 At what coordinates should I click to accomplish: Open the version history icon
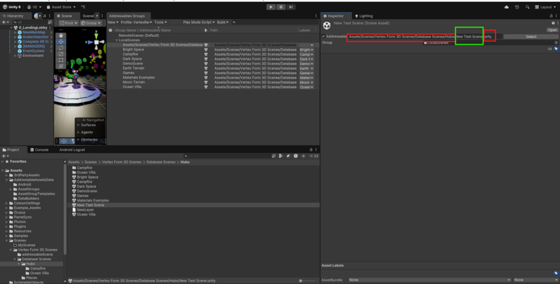517,7
